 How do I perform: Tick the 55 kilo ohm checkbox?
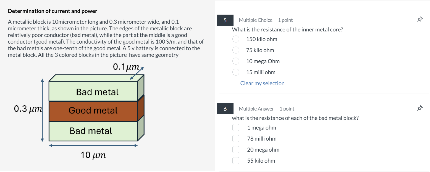click(x=236, y=160)
